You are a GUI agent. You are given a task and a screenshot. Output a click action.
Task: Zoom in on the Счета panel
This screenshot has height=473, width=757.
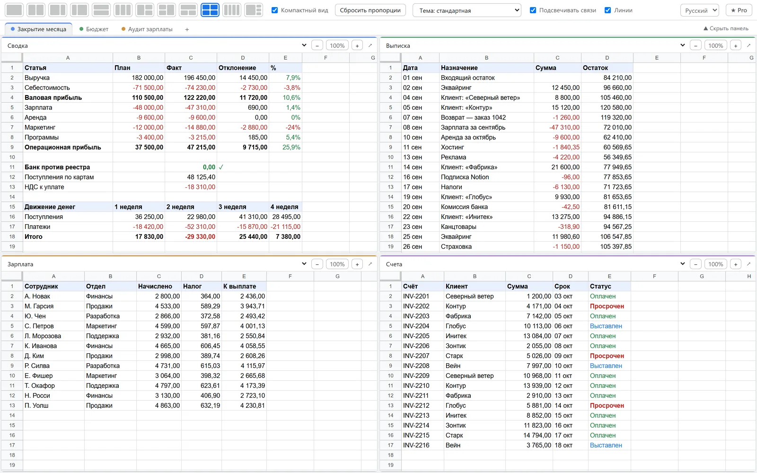point(736,264)
